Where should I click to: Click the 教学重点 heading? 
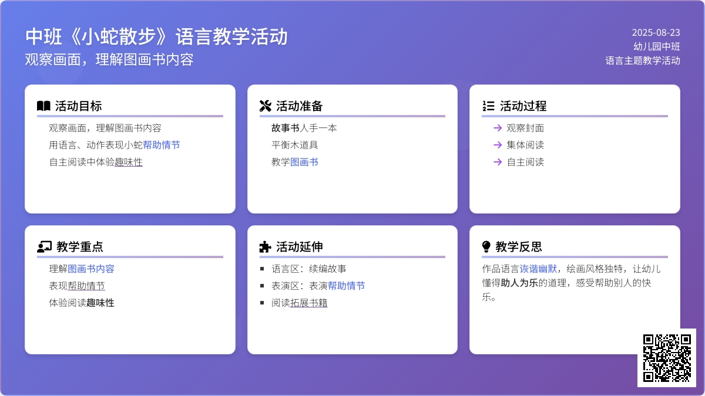click(x=80, y=247)
